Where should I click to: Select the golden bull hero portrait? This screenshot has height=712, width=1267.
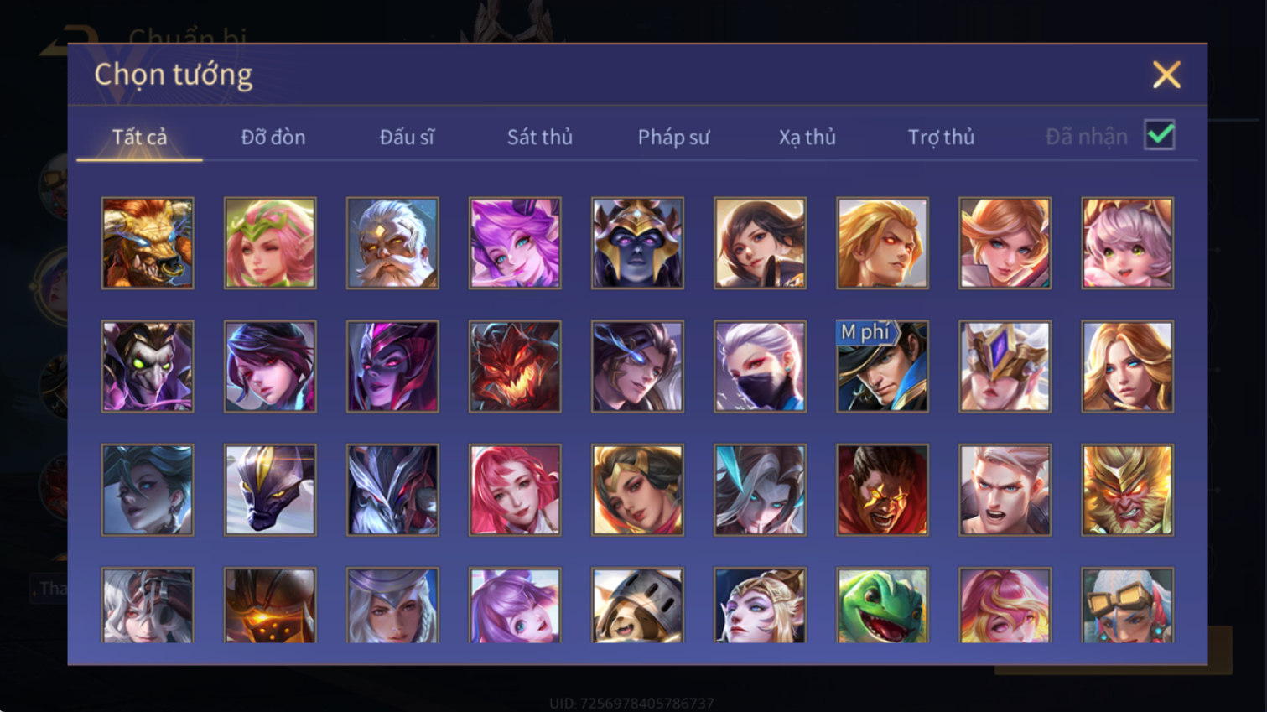click(x=148, y=243)
